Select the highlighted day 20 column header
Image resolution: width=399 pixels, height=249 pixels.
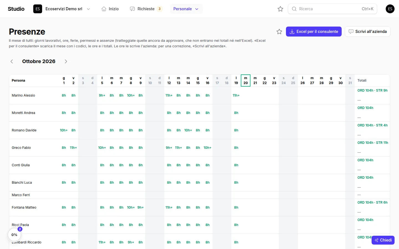click(x=245, y=81)
